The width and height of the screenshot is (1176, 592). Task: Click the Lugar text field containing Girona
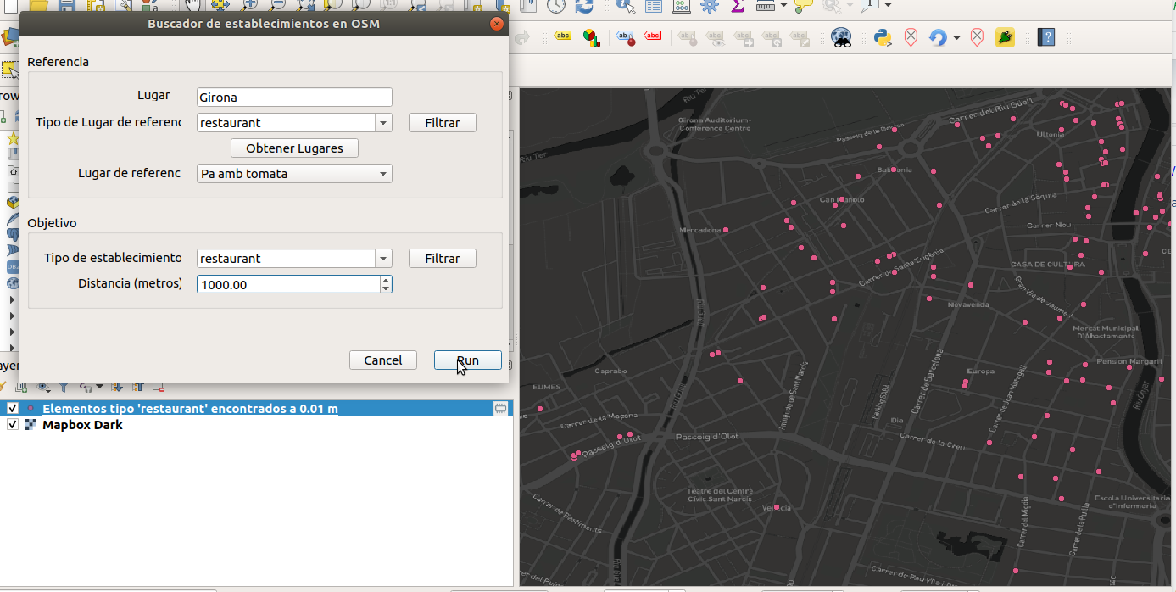pos(294,98)
